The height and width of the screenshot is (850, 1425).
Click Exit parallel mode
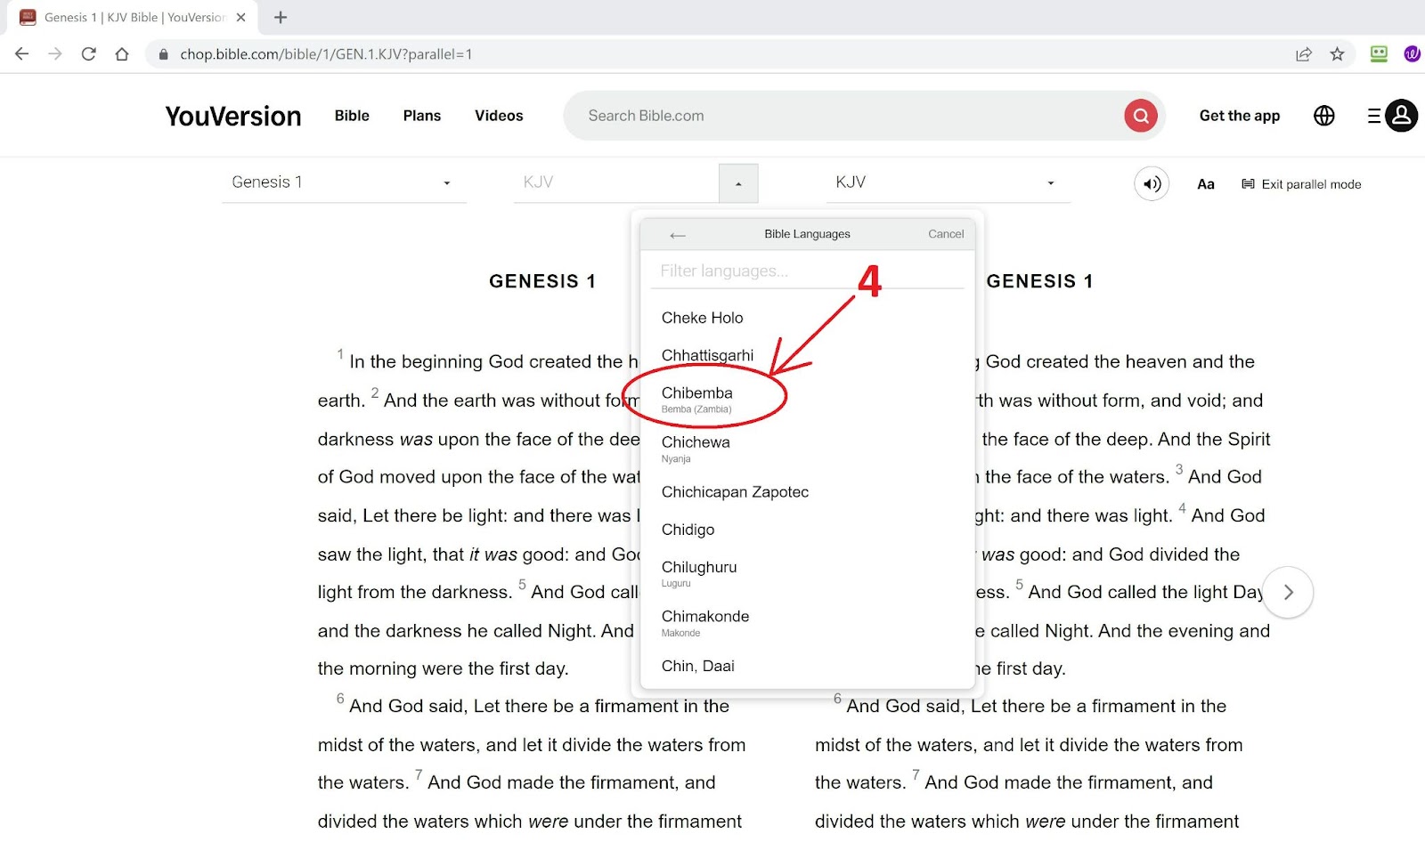coord(1301,184)
